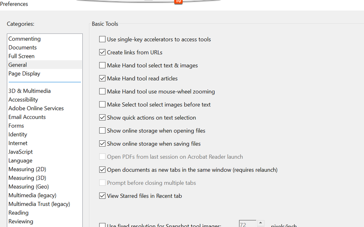Enable Hand tool mouse-wheel zooming
This screenshot has width=364, height=227.
[x=102, y=91]
